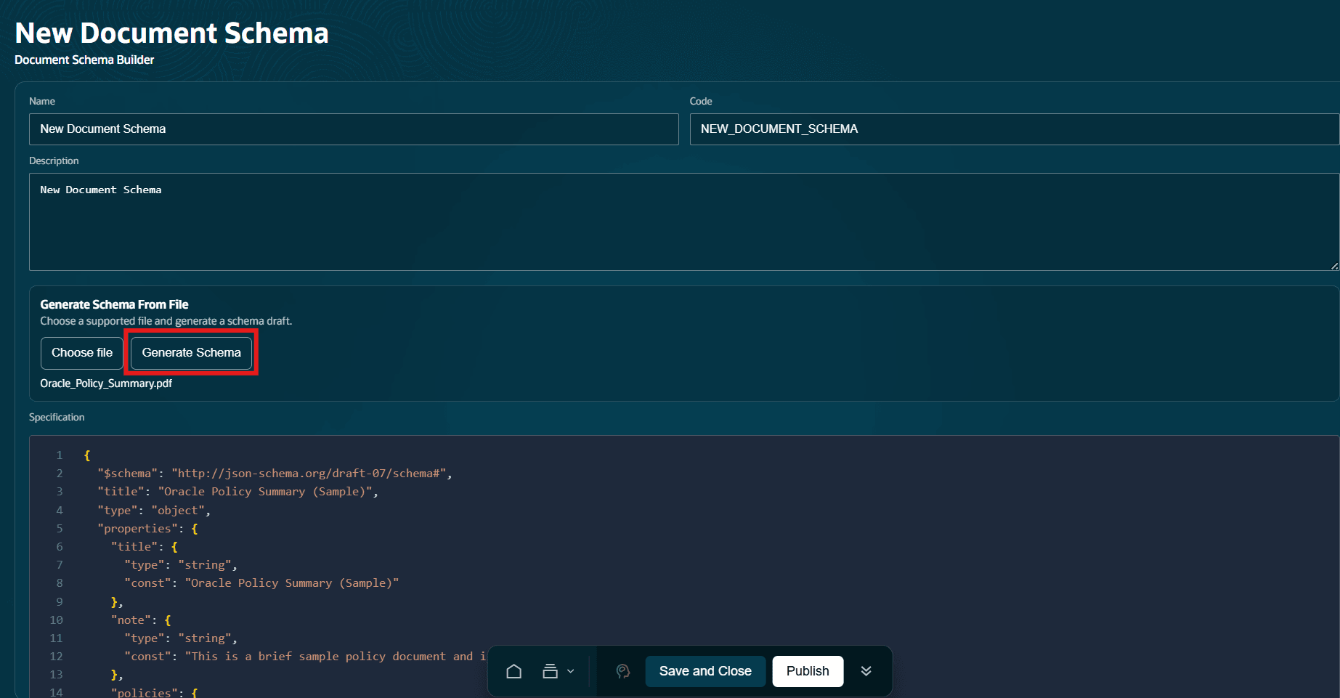This screenshot has width=1340, height=698.
Task: Click the "type": "object" line
Action: [154, 511]
